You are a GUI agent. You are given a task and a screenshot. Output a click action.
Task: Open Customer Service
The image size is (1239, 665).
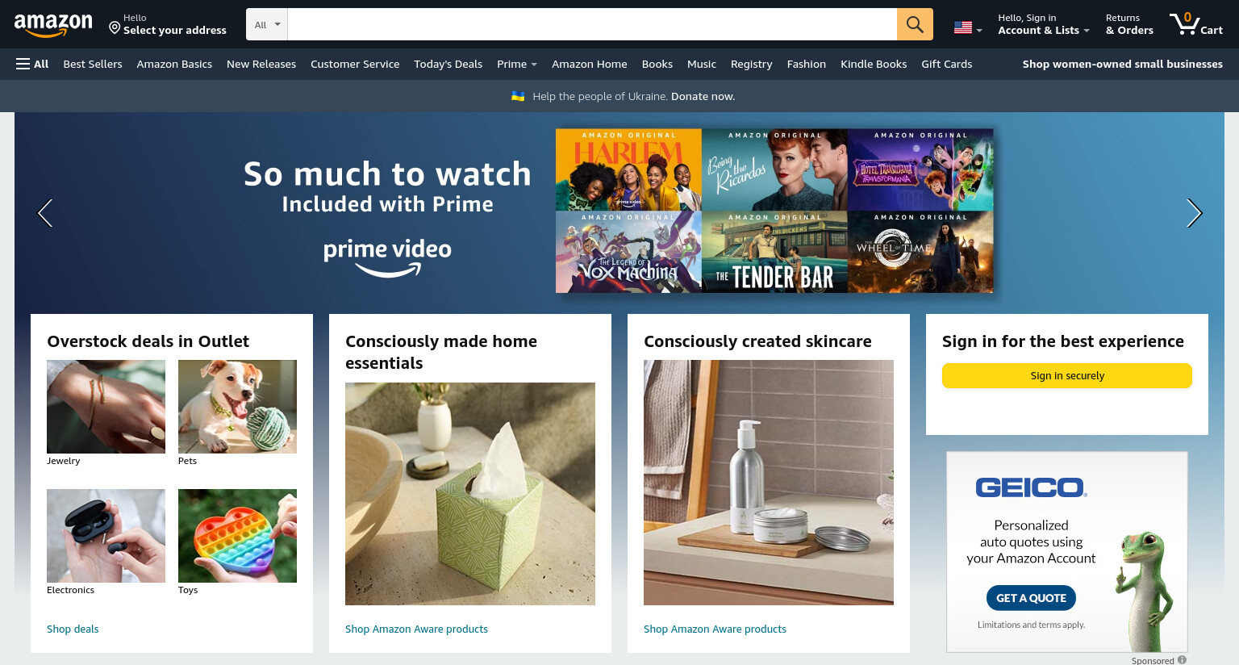tap(355, 64)
